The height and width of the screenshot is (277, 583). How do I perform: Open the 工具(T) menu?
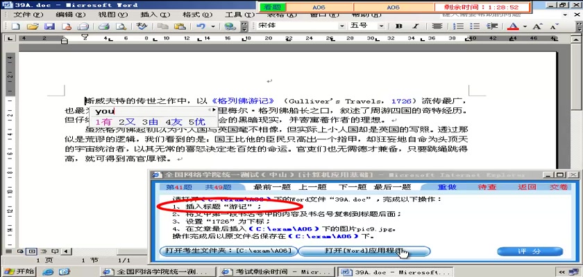coord(239,15)
